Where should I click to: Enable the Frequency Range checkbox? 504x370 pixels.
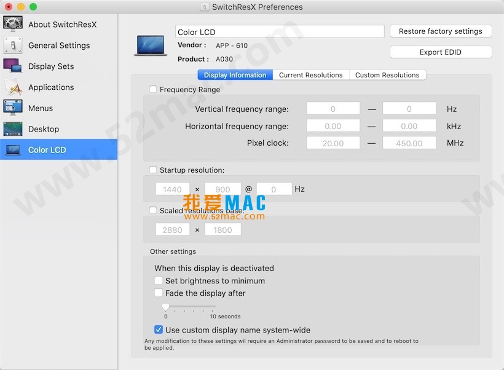tap(153, 89)
